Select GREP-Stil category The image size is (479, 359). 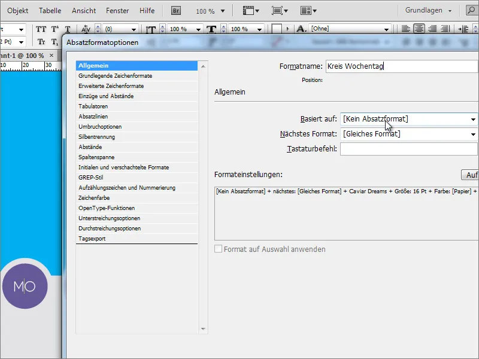(137, 177)
